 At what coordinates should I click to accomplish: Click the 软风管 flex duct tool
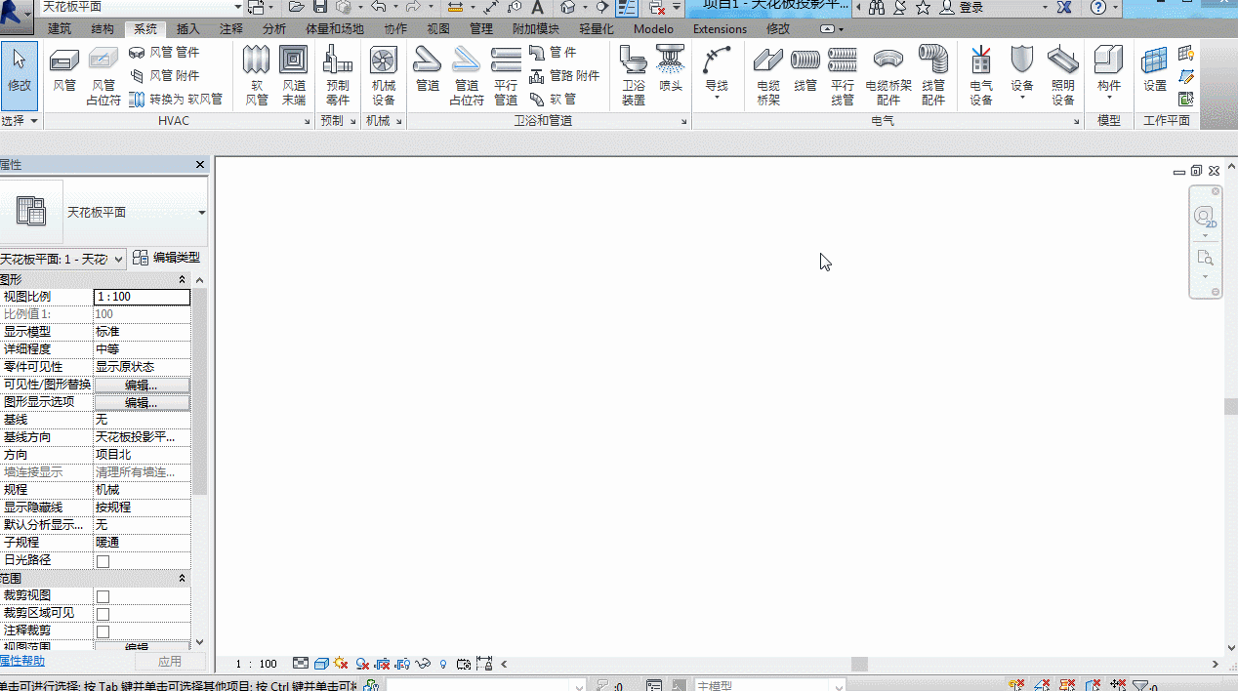pos(256,76)
